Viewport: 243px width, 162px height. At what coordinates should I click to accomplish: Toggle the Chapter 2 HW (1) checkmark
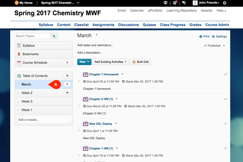(x=226, y=99)
